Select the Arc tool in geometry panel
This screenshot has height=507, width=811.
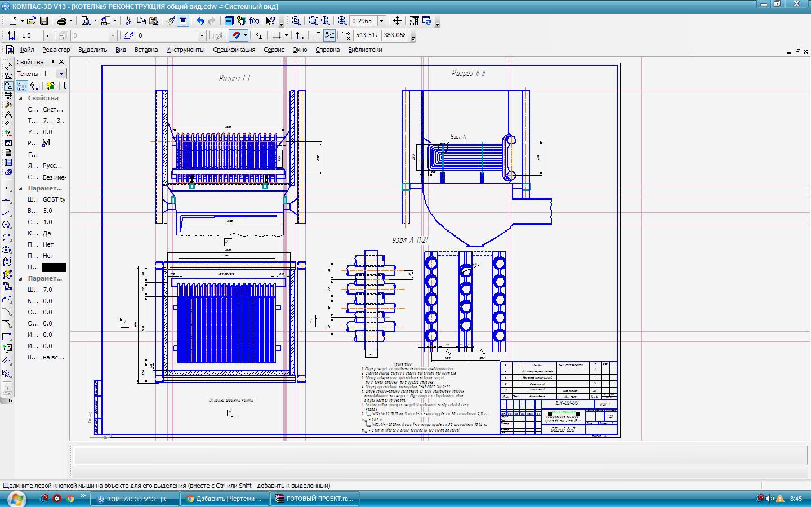(7, 237)
